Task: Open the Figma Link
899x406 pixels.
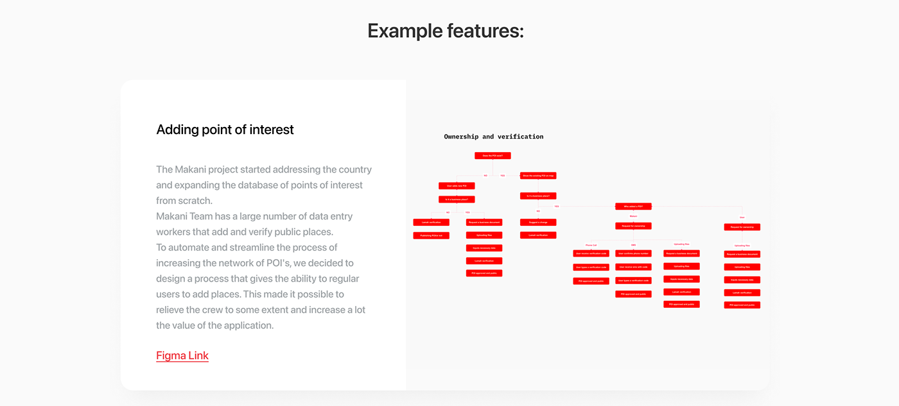Action: click(x=182, y=355)
